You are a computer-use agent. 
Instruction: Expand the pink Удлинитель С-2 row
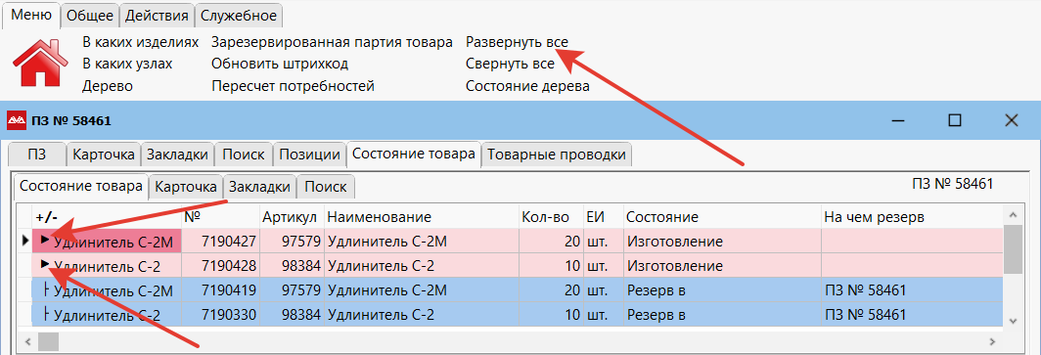[45, 264]
